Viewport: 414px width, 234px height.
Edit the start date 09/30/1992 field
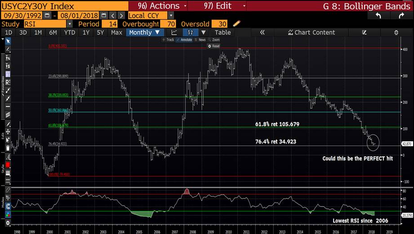22,16
